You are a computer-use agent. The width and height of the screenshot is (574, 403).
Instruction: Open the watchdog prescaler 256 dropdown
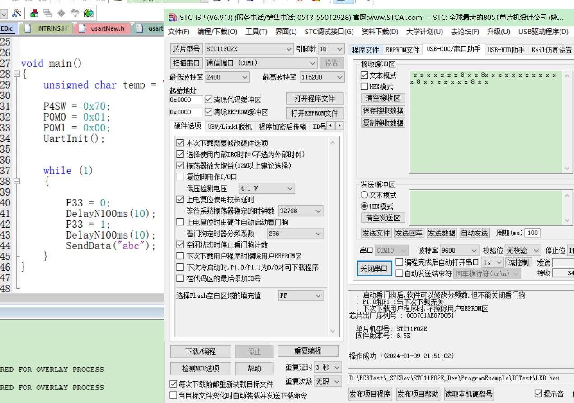click(295, 234)
